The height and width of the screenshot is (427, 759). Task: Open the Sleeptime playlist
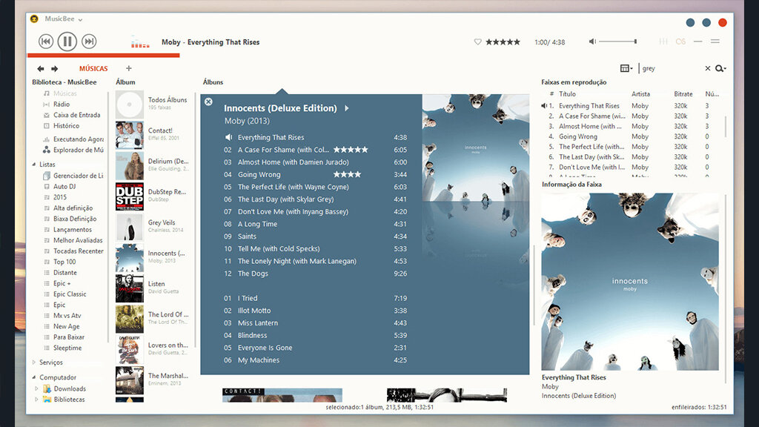(67, 348)
